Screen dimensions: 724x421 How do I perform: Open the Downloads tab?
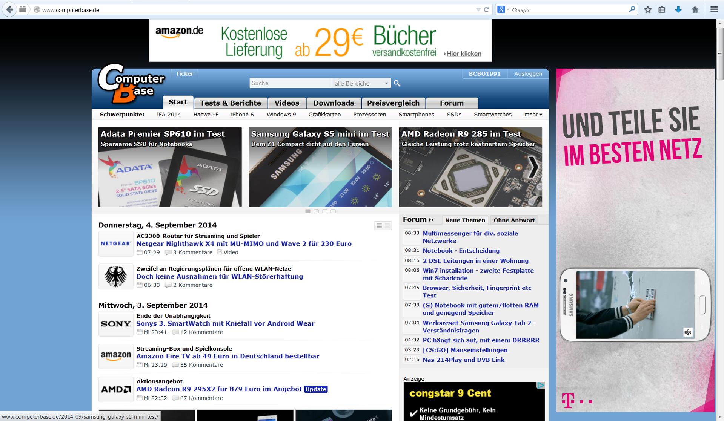tap(334, 103)
